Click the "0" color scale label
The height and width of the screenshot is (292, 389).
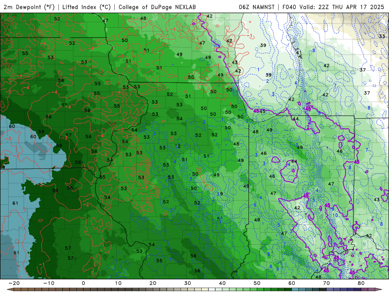(x=83, y=283)
